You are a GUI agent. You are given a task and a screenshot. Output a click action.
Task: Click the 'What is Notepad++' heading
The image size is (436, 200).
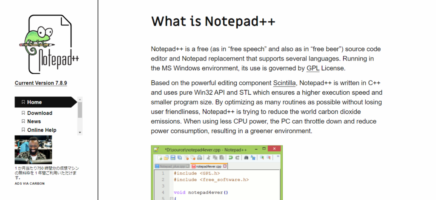pyautogui.click(x=213, y=21)
